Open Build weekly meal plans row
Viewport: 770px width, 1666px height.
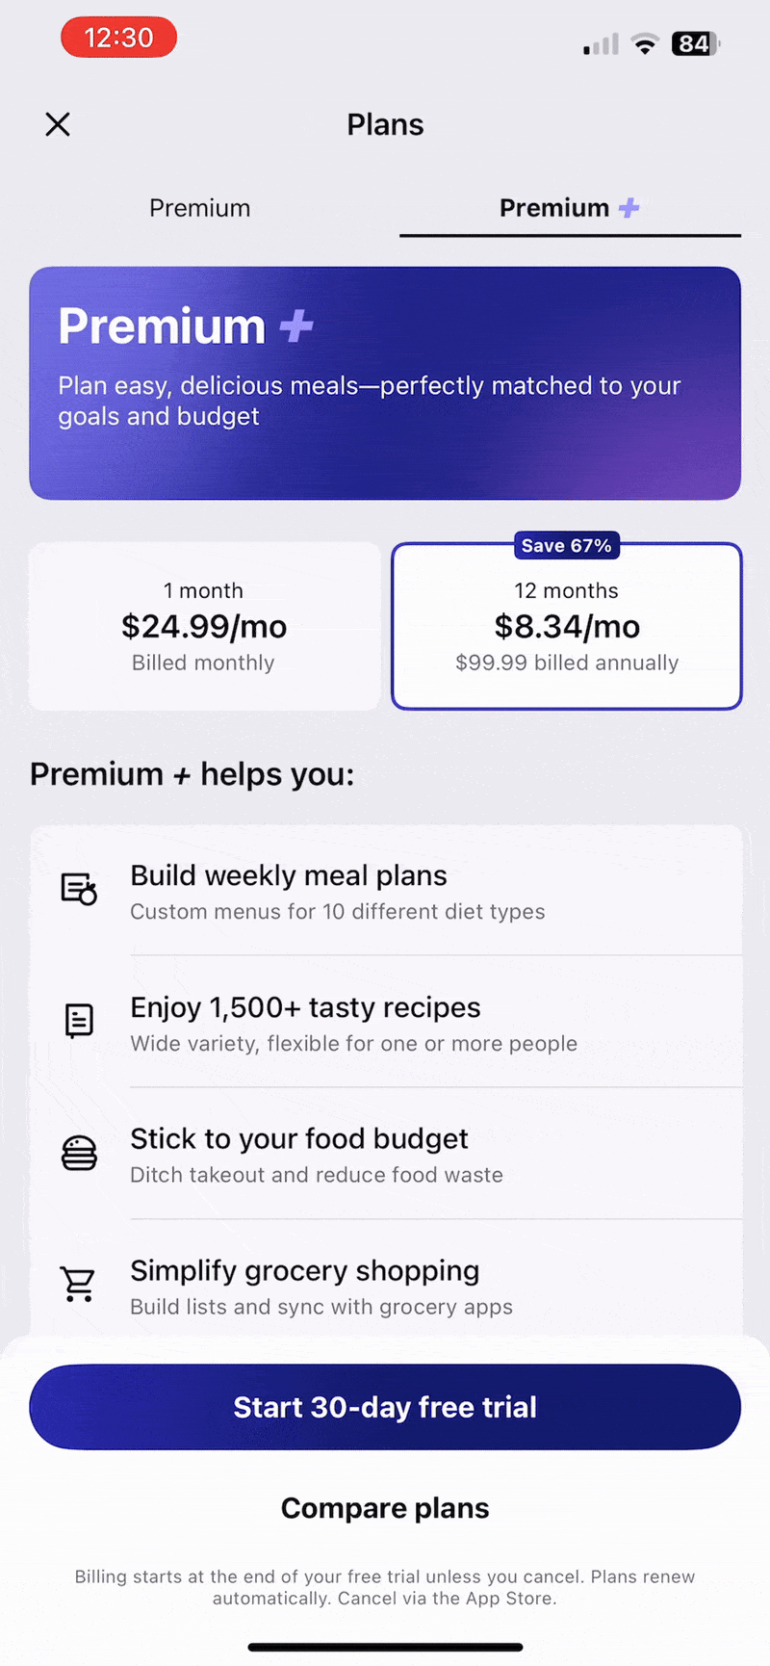pyautogui.click(x=385, y=891)
